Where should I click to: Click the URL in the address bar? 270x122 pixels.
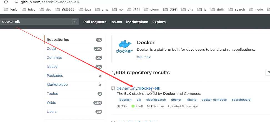(x=50, y=2)
